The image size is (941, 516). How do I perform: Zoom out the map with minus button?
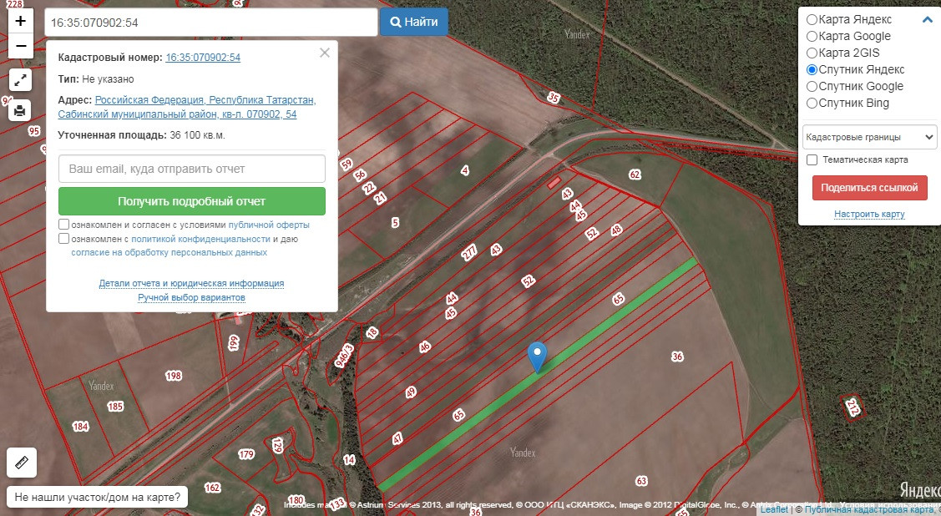(20, 46)
